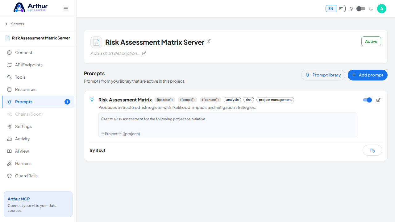Screen dimensions: 395x222
Task: Click the {{scope}} variable chip
Action: pyautogui.click(x=187, y=100)
